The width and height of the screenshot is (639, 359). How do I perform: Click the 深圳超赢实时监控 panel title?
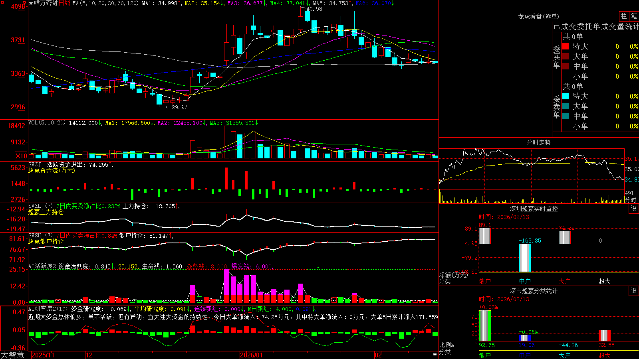coord(534,209)
